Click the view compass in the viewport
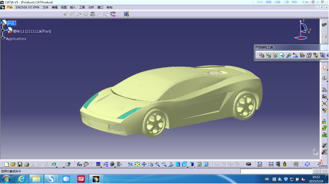This screenshot has height=184, width=329. (x=303, y=30)
